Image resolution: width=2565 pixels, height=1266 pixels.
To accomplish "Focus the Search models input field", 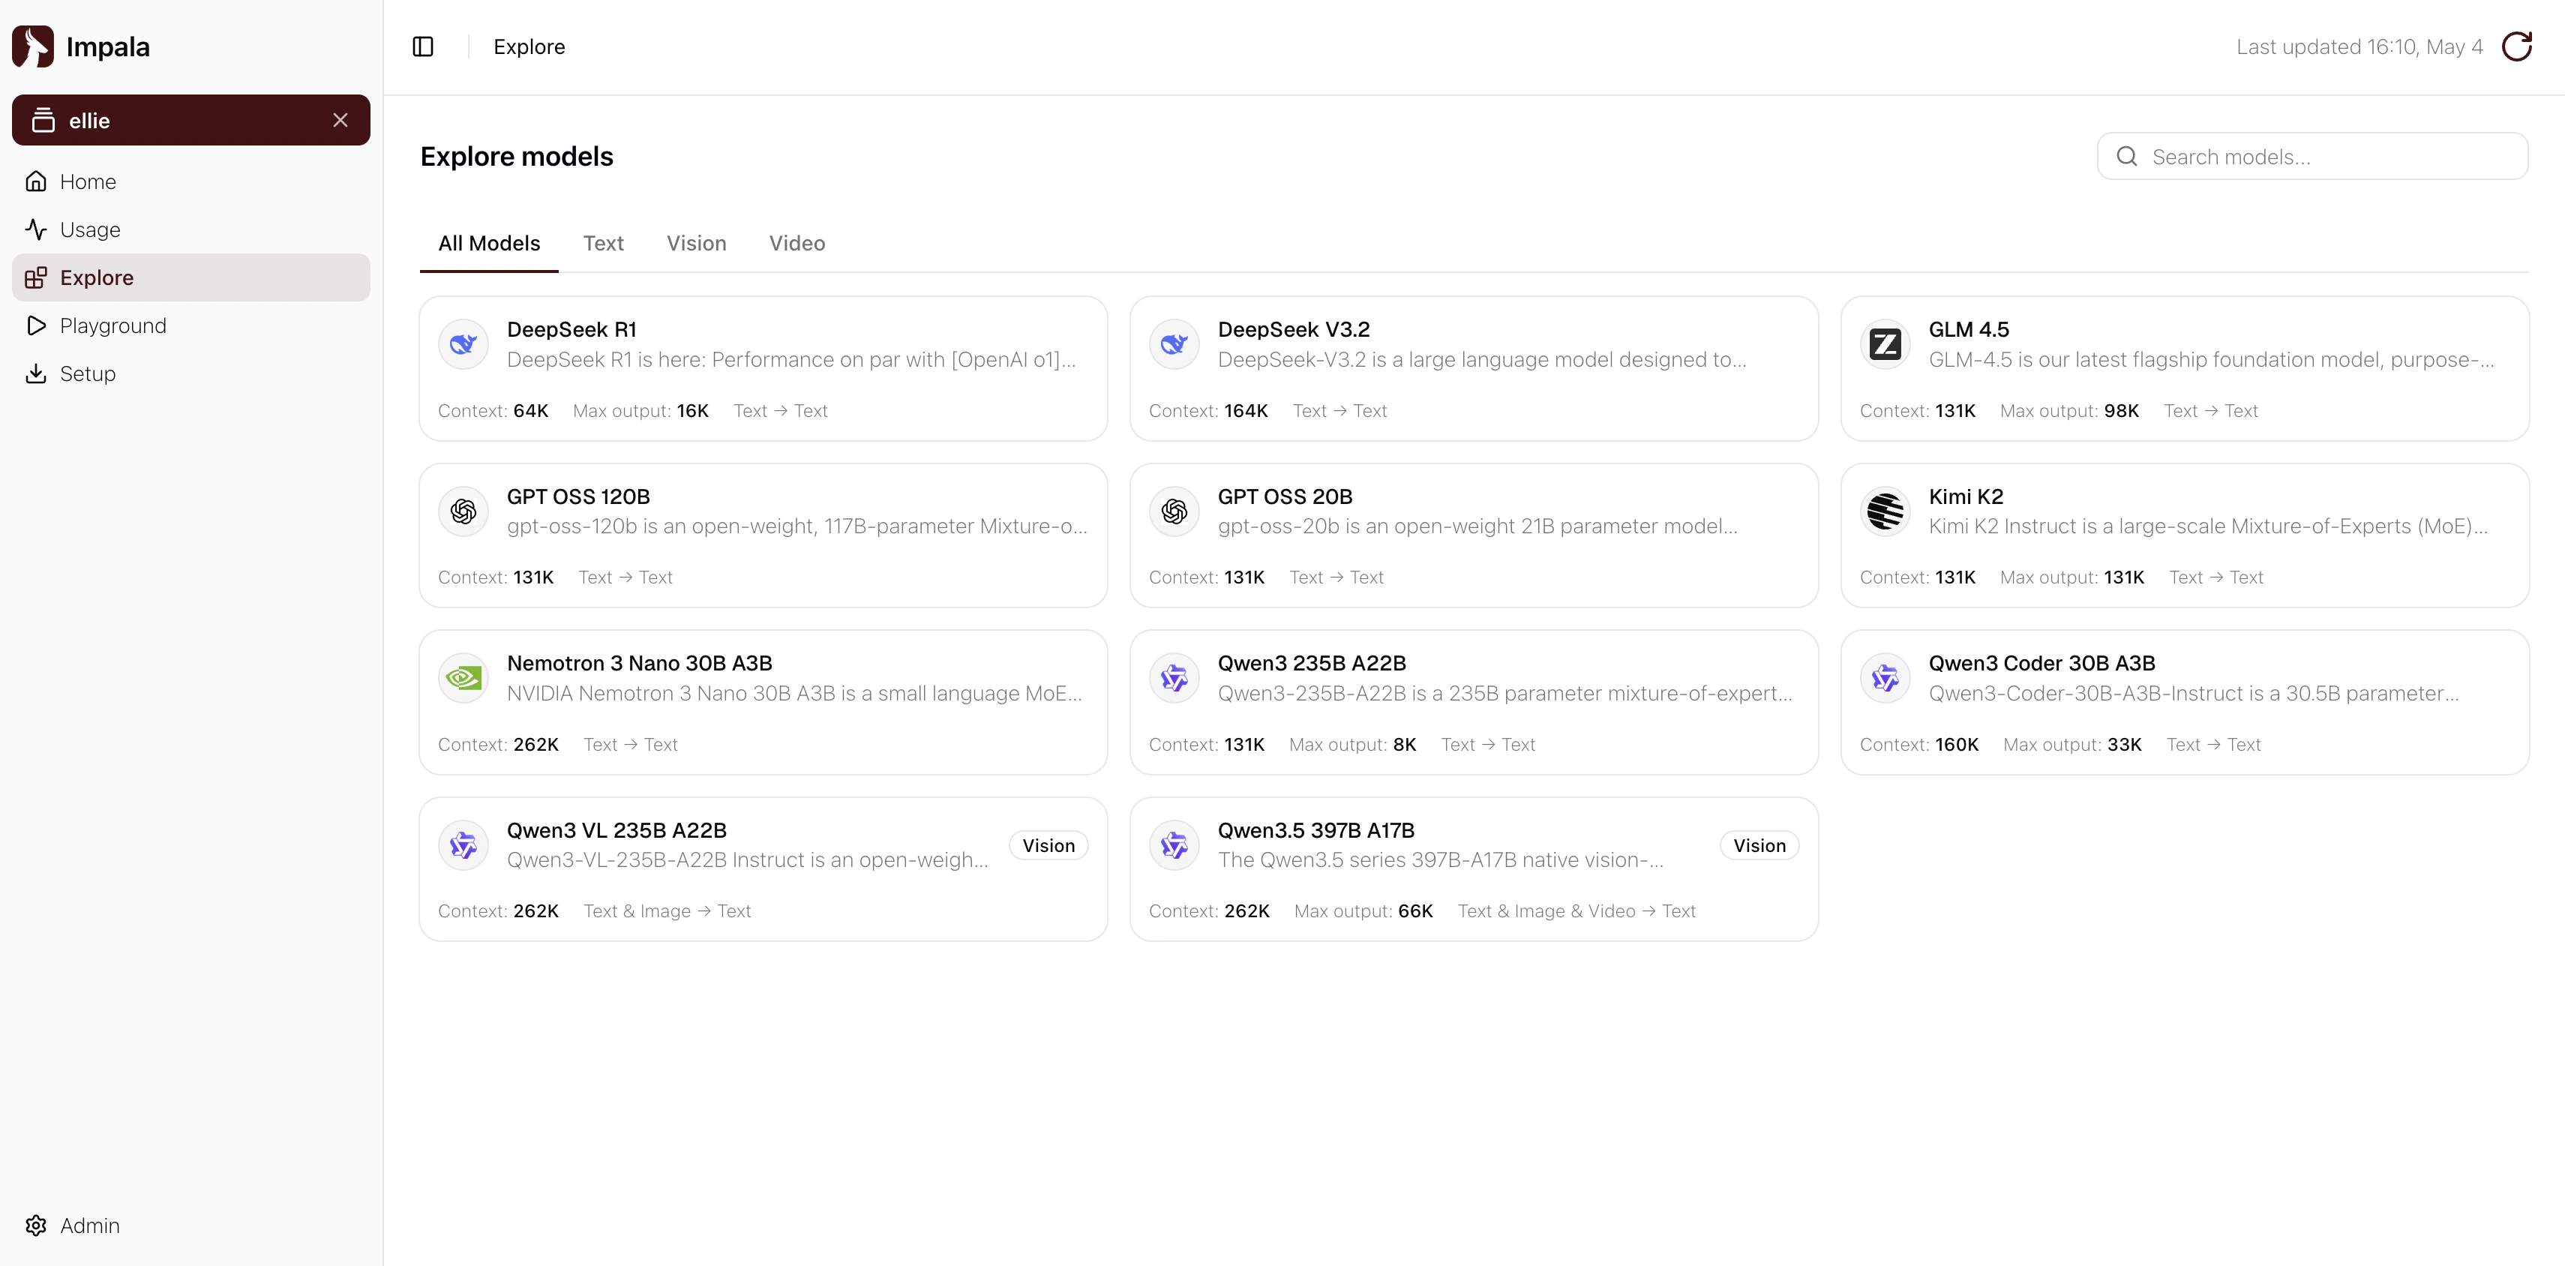I will (2312, 157).
